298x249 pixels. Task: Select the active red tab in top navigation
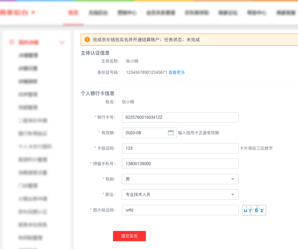[x=73, y=13]
